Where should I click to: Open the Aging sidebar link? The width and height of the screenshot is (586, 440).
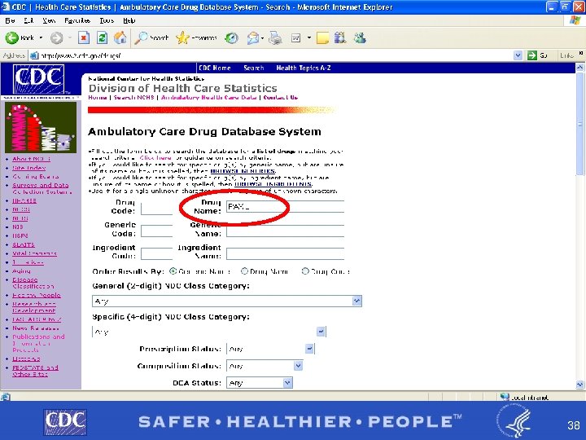[21, 271]
